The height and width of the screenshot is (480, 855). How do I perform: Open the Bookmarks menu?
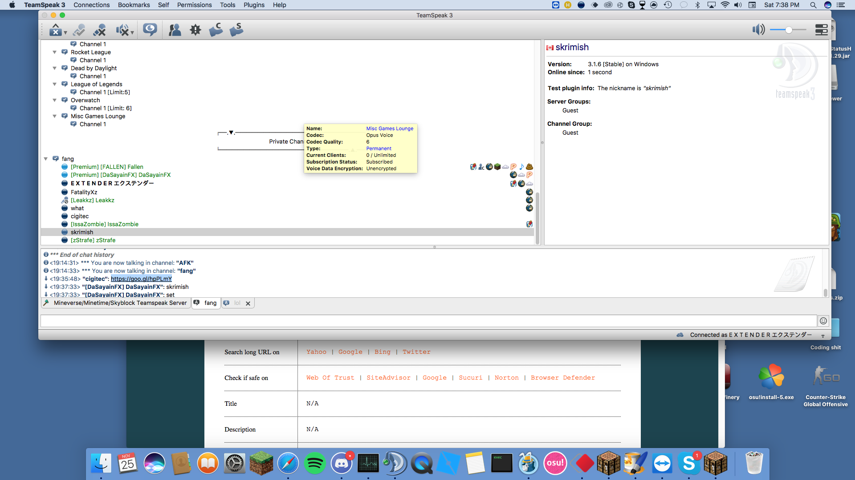[x=134, y=5]
